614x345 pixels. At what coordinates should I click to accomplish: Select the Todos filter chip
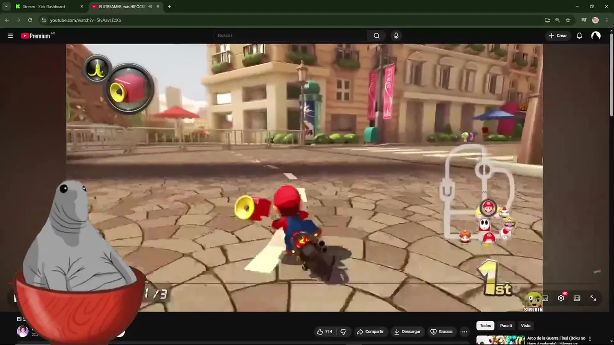(x=485, y=326)
